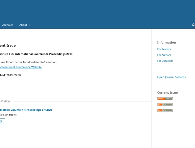This screenshot has height=148, width=195.
Task: Click the author name Ondřej Vít
Action: (11, 115)
